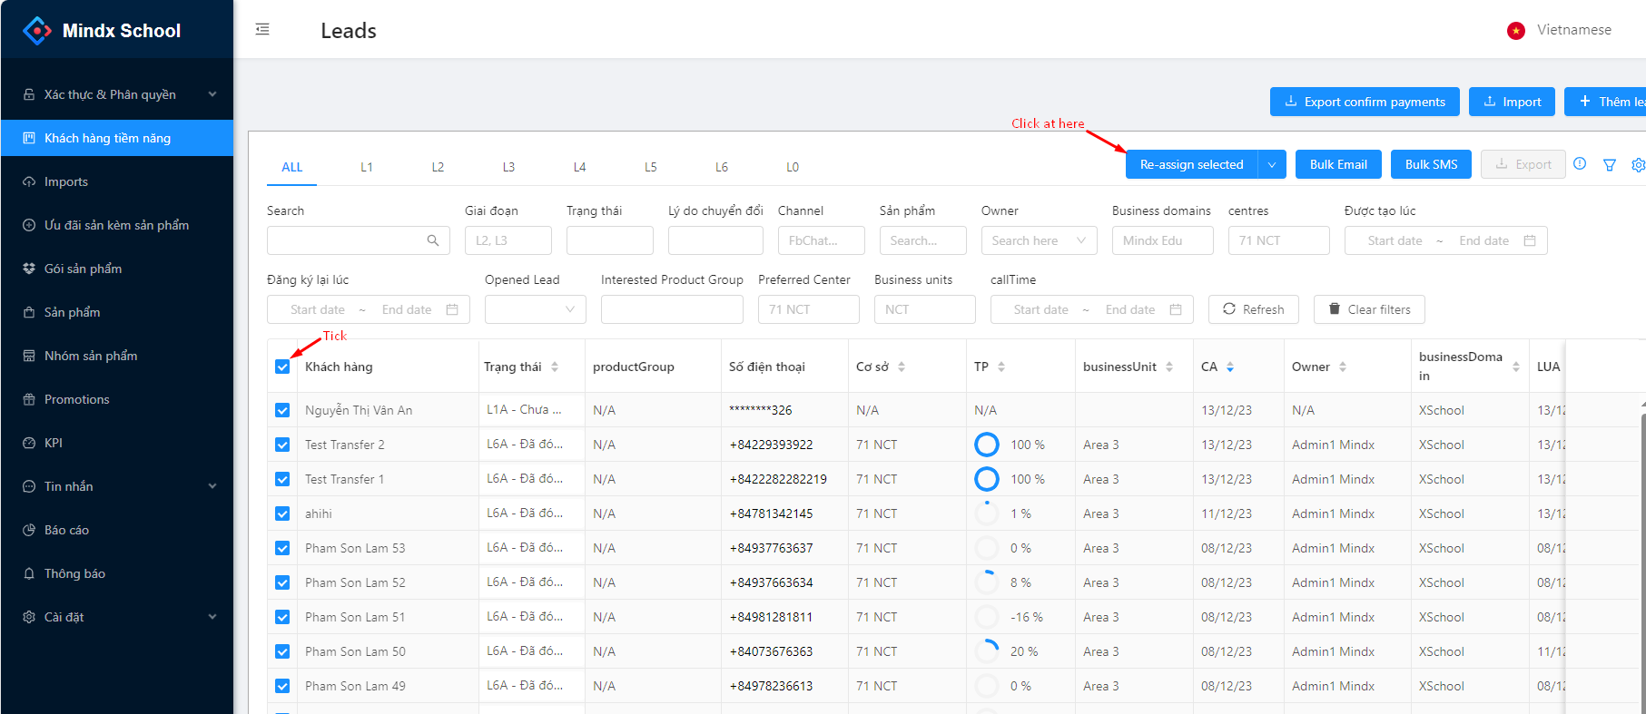Open the centres 71 NCT selector
Viewport: 1646px width, 714px height.
click(1278, 240)
